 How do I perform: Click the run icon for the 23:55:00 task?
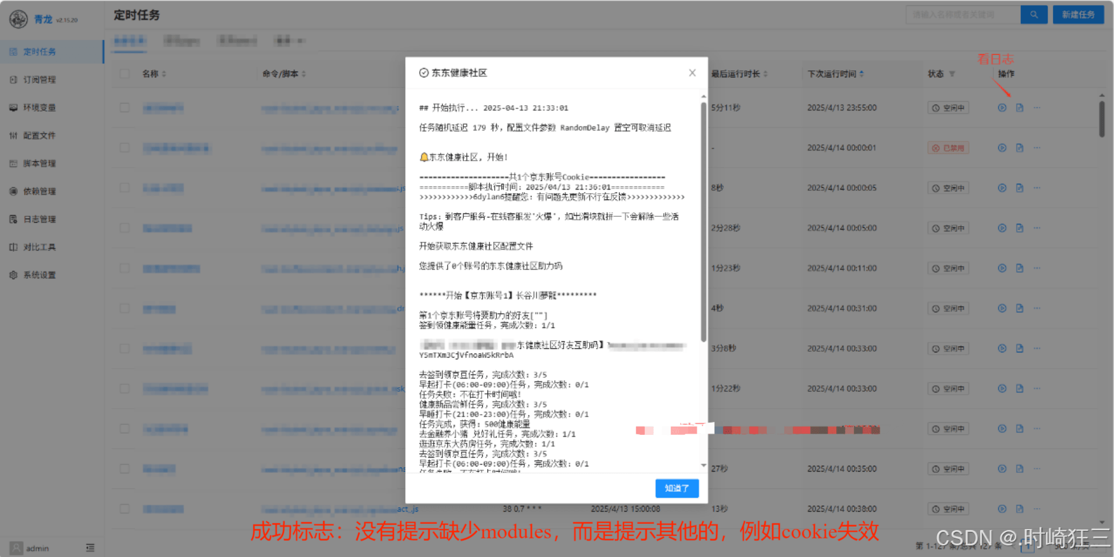(1002, 108)
